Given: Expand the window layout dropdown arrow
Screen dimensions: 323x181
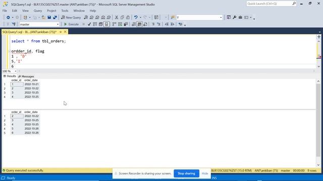Looking at the screenshot, I should [x=251, y=18].
